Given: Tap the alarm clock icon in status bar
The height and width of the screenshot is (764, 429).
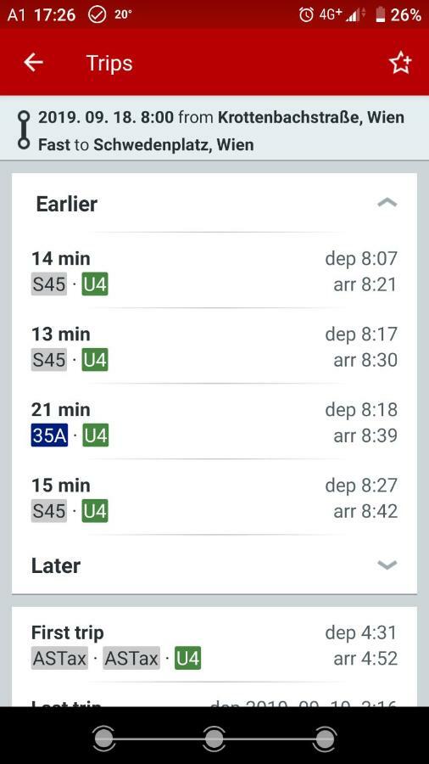Looking at the screenshot, I should pyautogui.click(x=306, y=14).
